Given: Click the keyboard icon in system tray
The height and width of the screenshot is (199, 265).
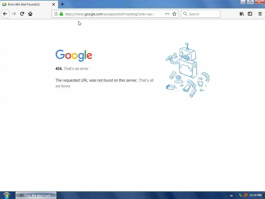Looking at the screenshot, I should (x=232, y=195).
